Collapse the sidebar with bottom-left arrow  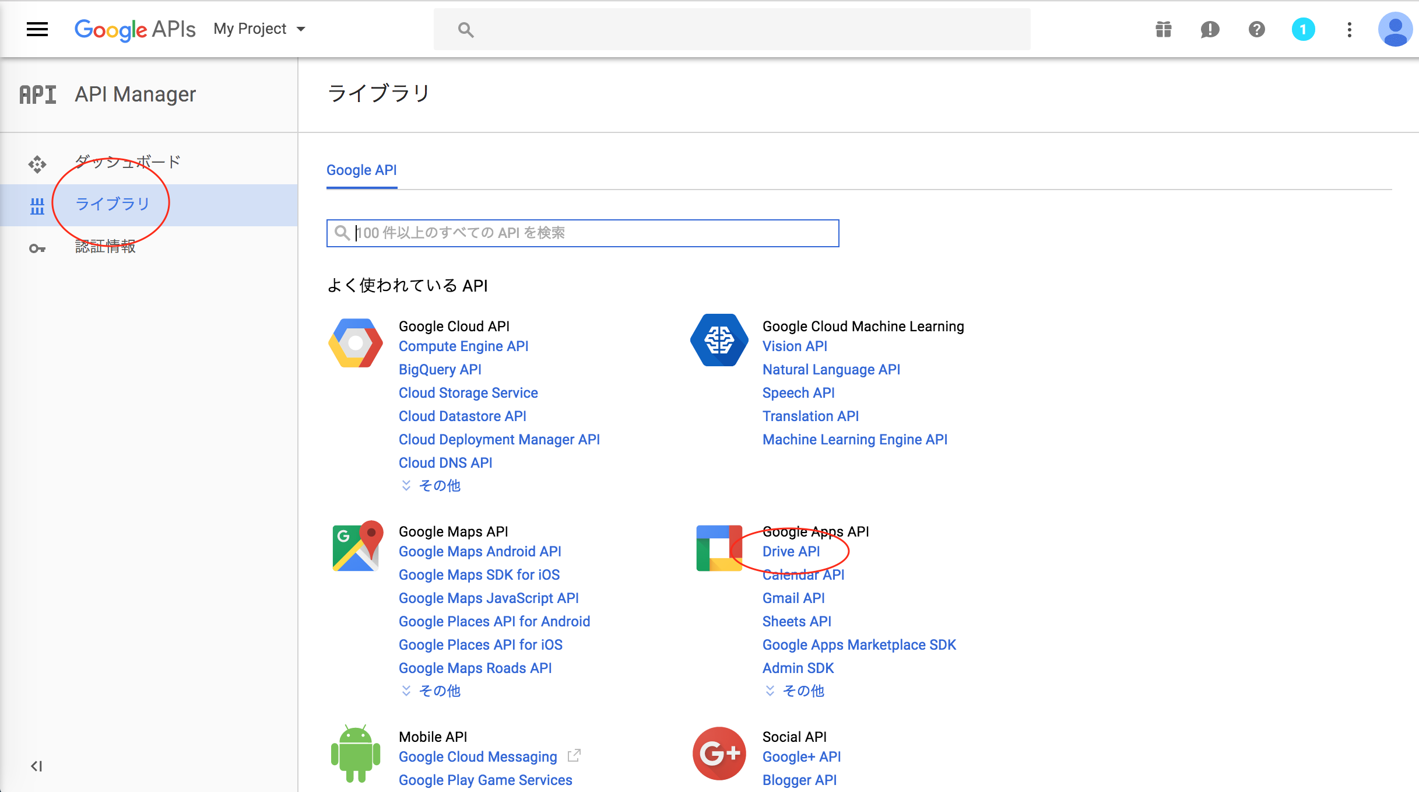(37, 767)
